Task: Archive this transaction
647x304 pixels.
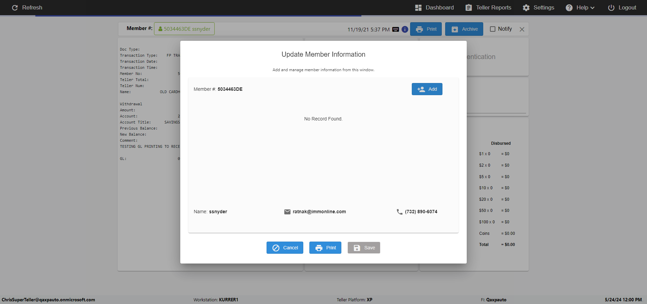Action: click(x=464, y=29)
